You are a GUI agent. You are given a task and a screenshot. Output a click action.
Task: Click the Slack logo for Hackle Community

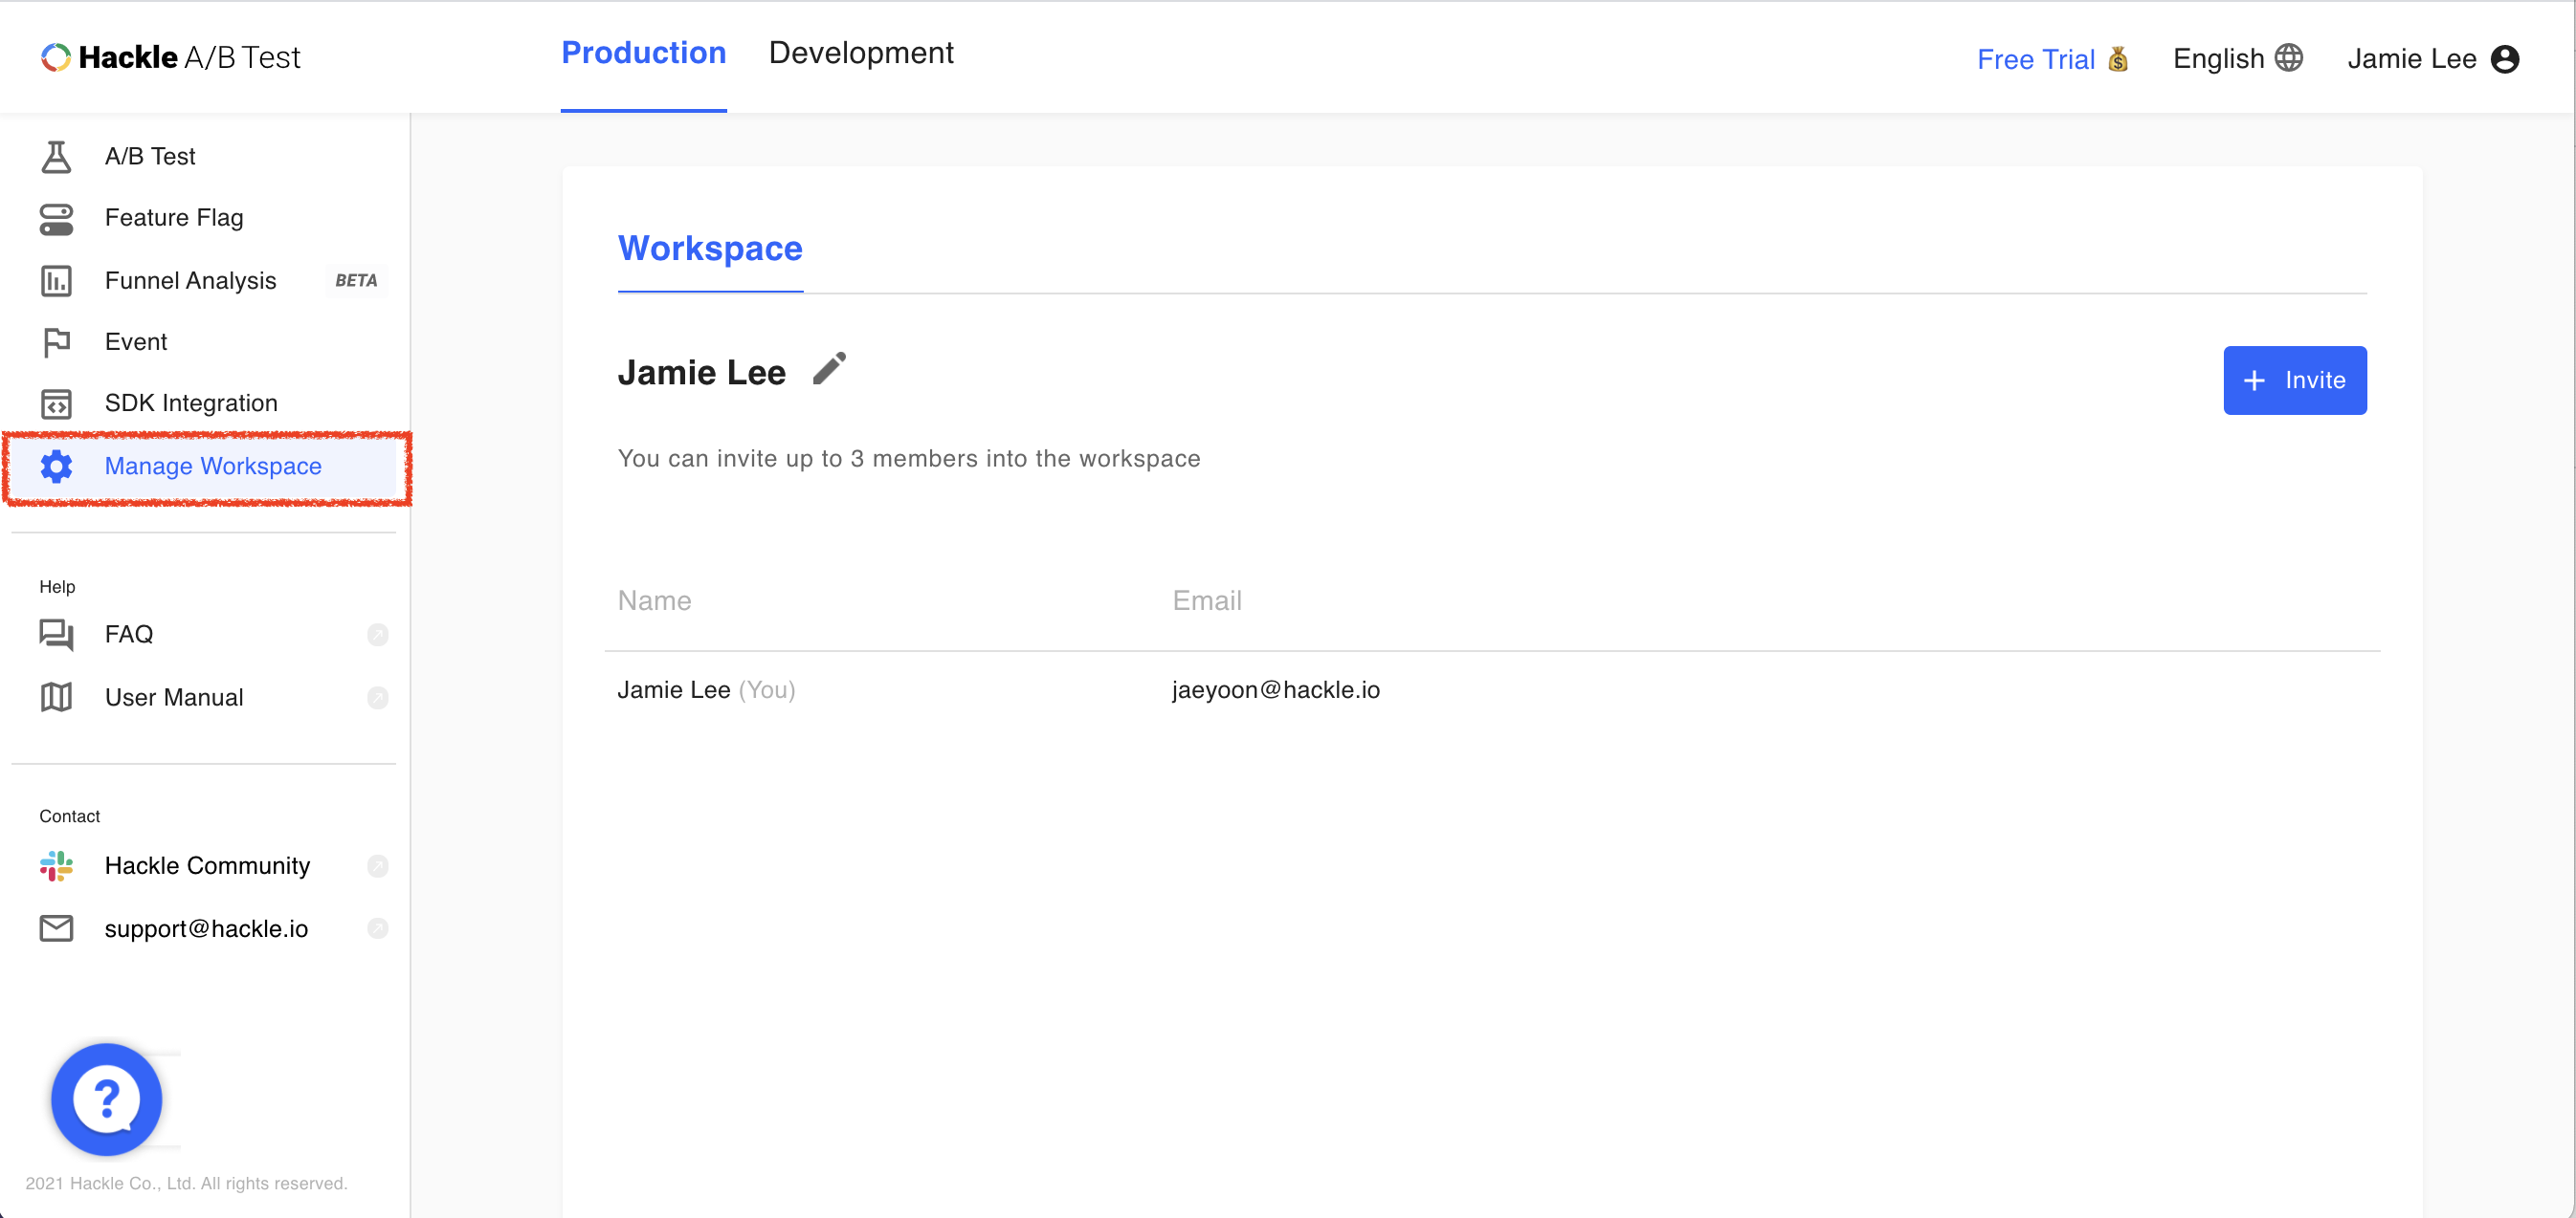click(x=56, y=865)
